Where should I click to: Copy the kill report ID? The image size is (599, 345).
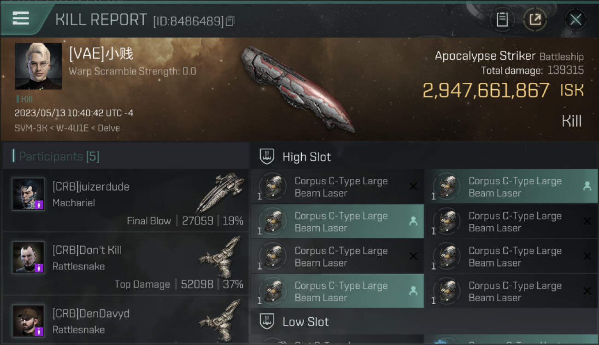(x=230, y=21)
